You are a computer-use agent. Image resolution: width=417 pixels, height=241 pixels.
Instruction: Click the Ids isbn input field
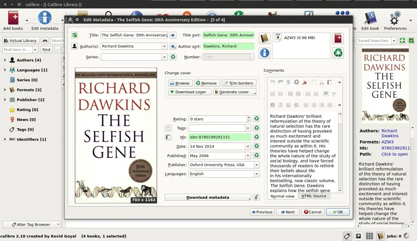[220, 137]
